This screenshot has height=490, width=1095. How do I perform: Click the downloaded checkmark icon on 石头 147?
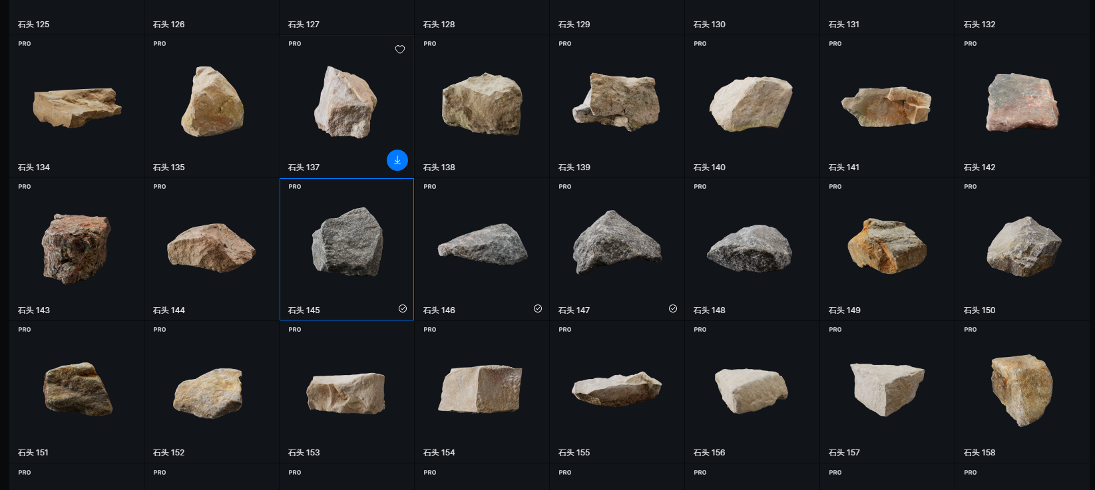(673, 308)
